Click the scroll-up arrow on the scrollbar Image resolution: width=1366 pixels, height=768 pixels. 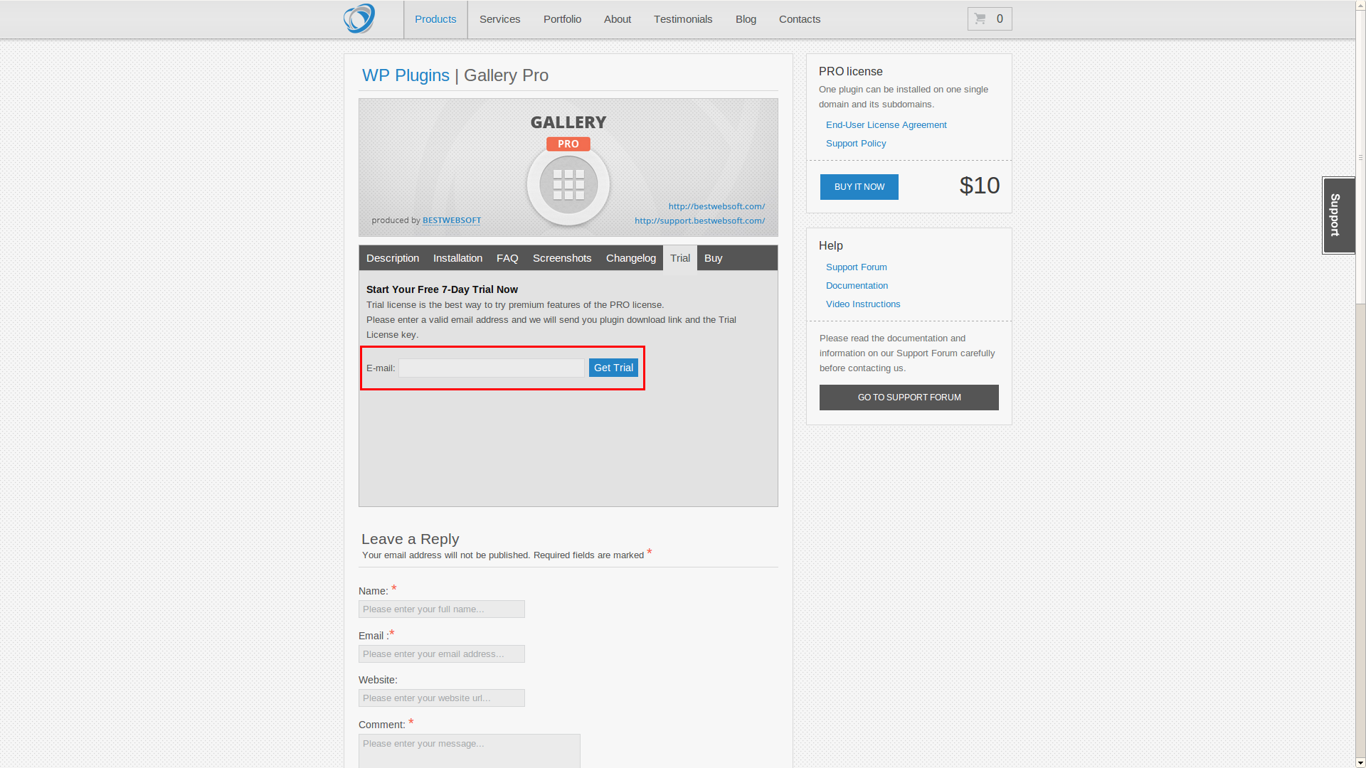pos(1360,6)
